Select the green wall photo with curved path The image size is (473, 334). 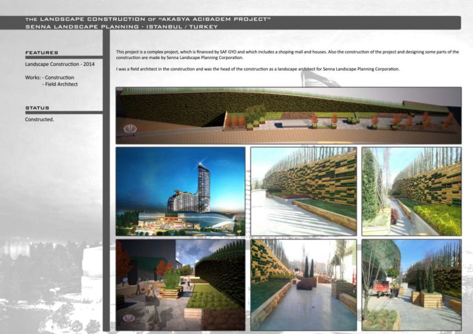pos(304,191)
